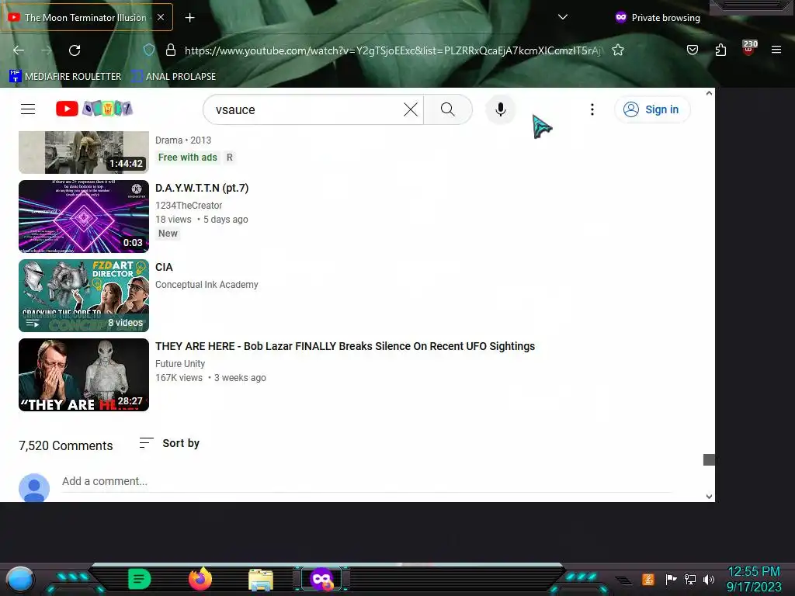Open THEY ARE HERE Bob Lazar video title
This screenshot has height=596, width=795.
coord(345,346)
